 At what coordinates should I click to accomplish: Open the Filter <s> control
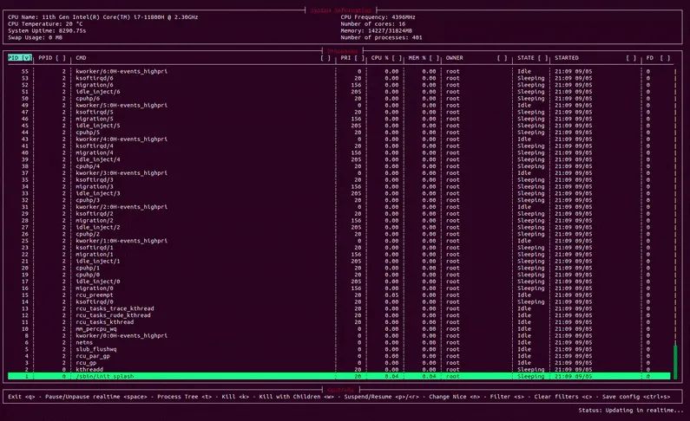[507, 397]
